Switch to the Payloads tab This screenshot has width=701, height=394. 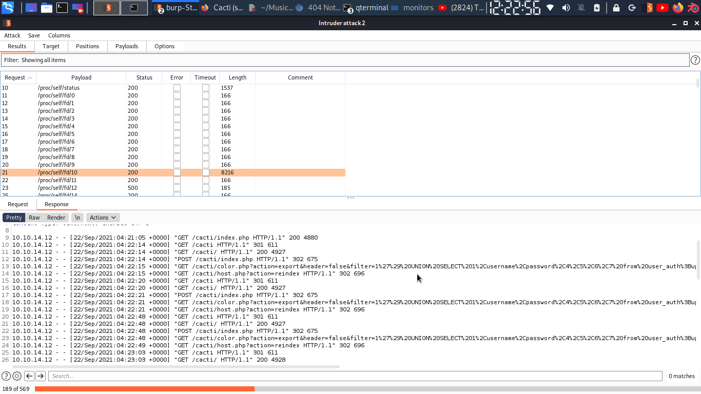(127, 46)
